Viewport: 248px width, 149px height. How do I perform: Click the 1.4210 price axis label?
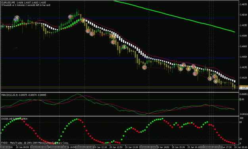(x=244, y=15)
